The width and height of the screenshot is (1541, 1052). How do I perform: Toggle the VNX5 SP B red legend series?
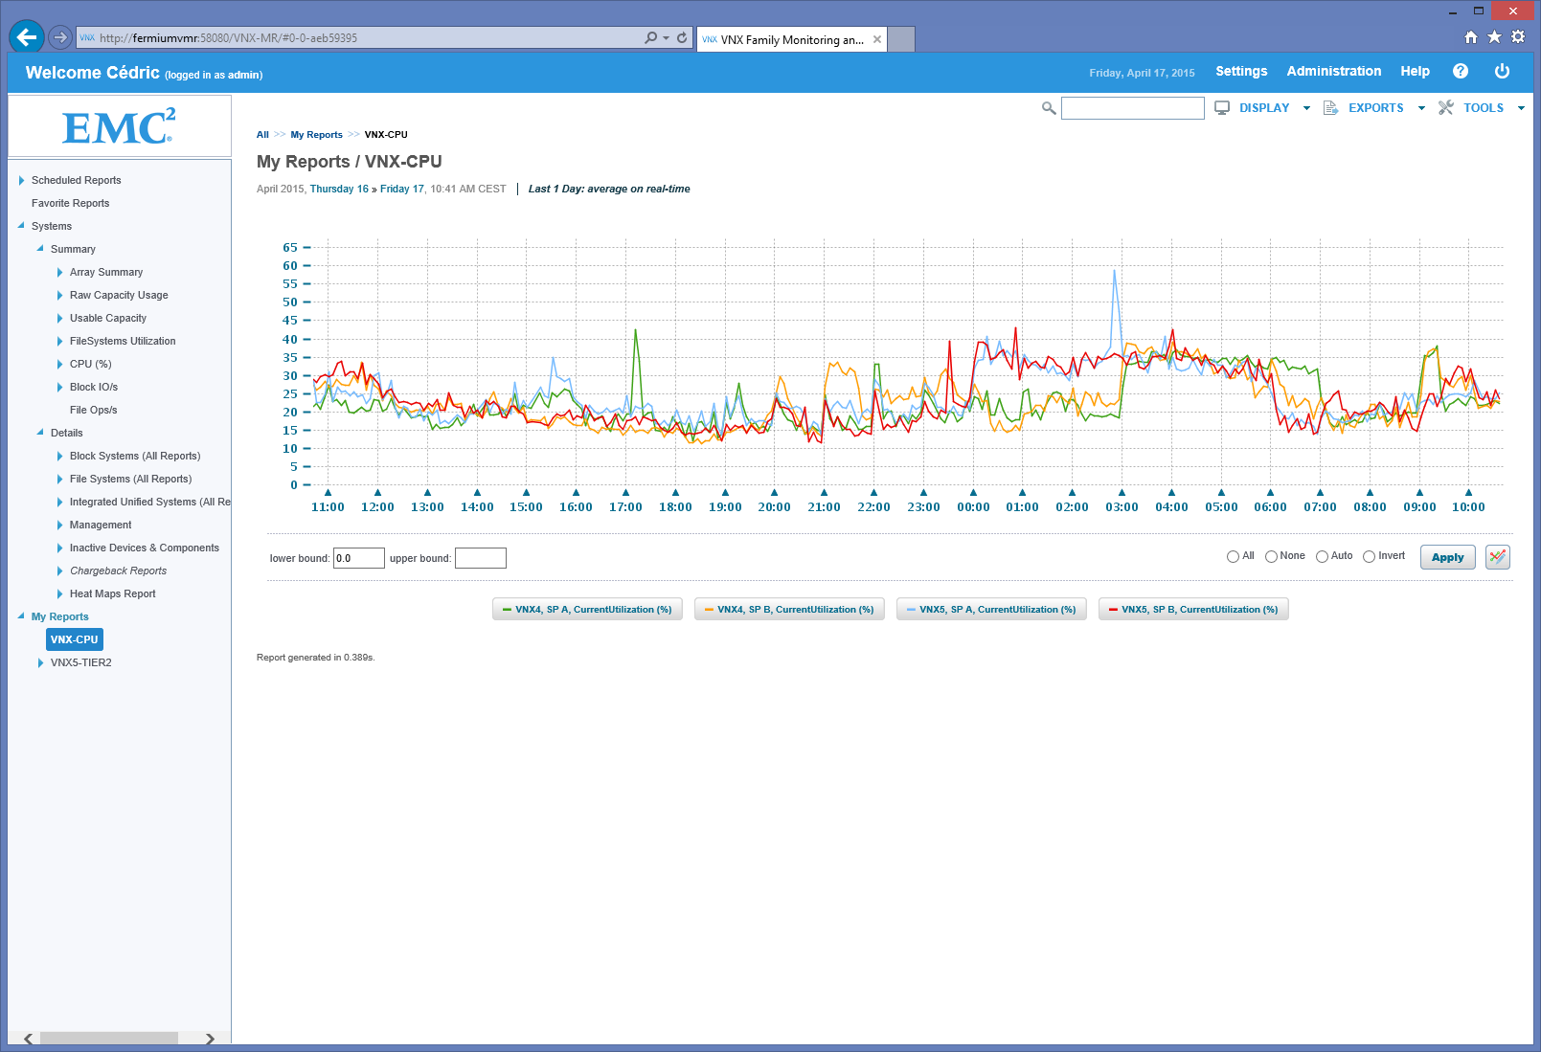tap(1192, 610)
